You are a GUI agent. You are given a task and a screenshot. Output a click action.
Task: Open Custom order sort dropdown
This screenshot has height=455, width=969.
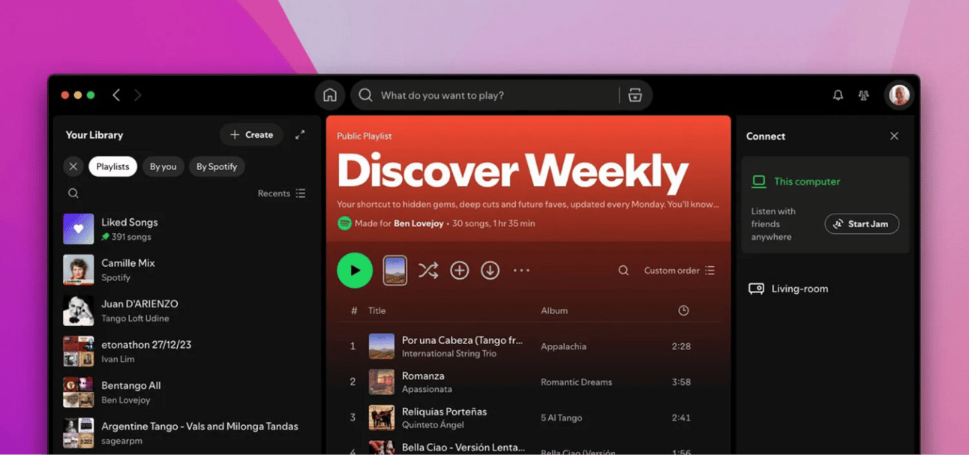(679, 271)
